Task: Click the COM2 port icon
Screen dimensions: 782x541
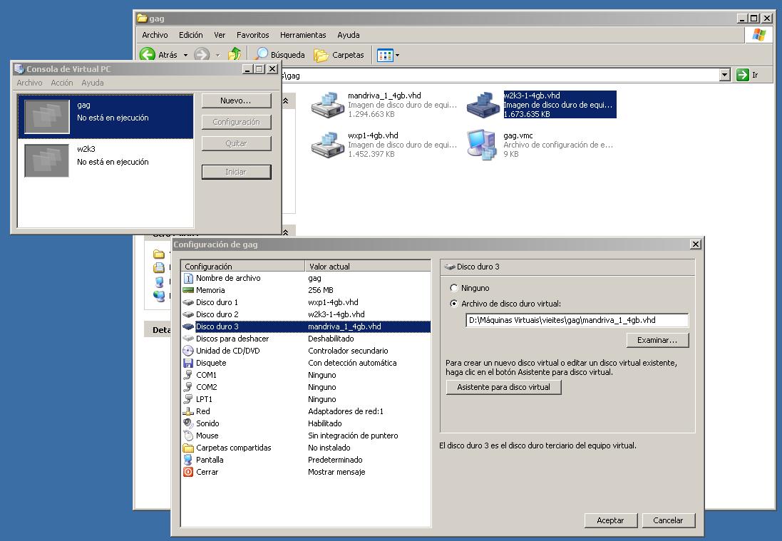Action: click(x=188, y=387)
